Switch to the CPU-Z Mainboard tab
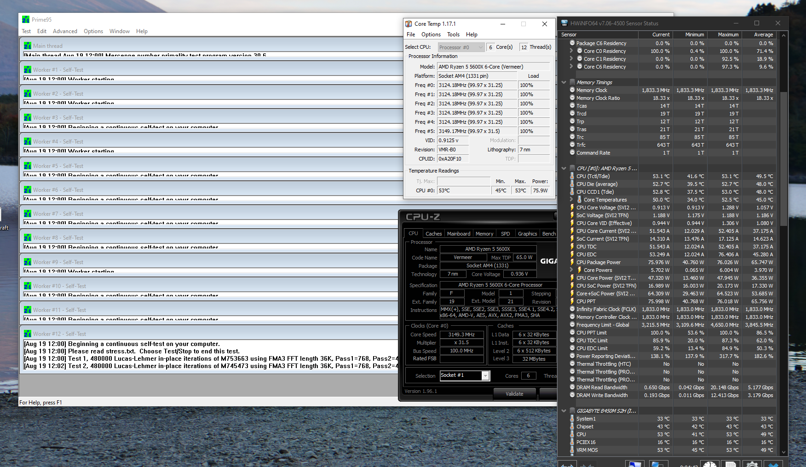806x467 pixels. click(x=459, y=234)
